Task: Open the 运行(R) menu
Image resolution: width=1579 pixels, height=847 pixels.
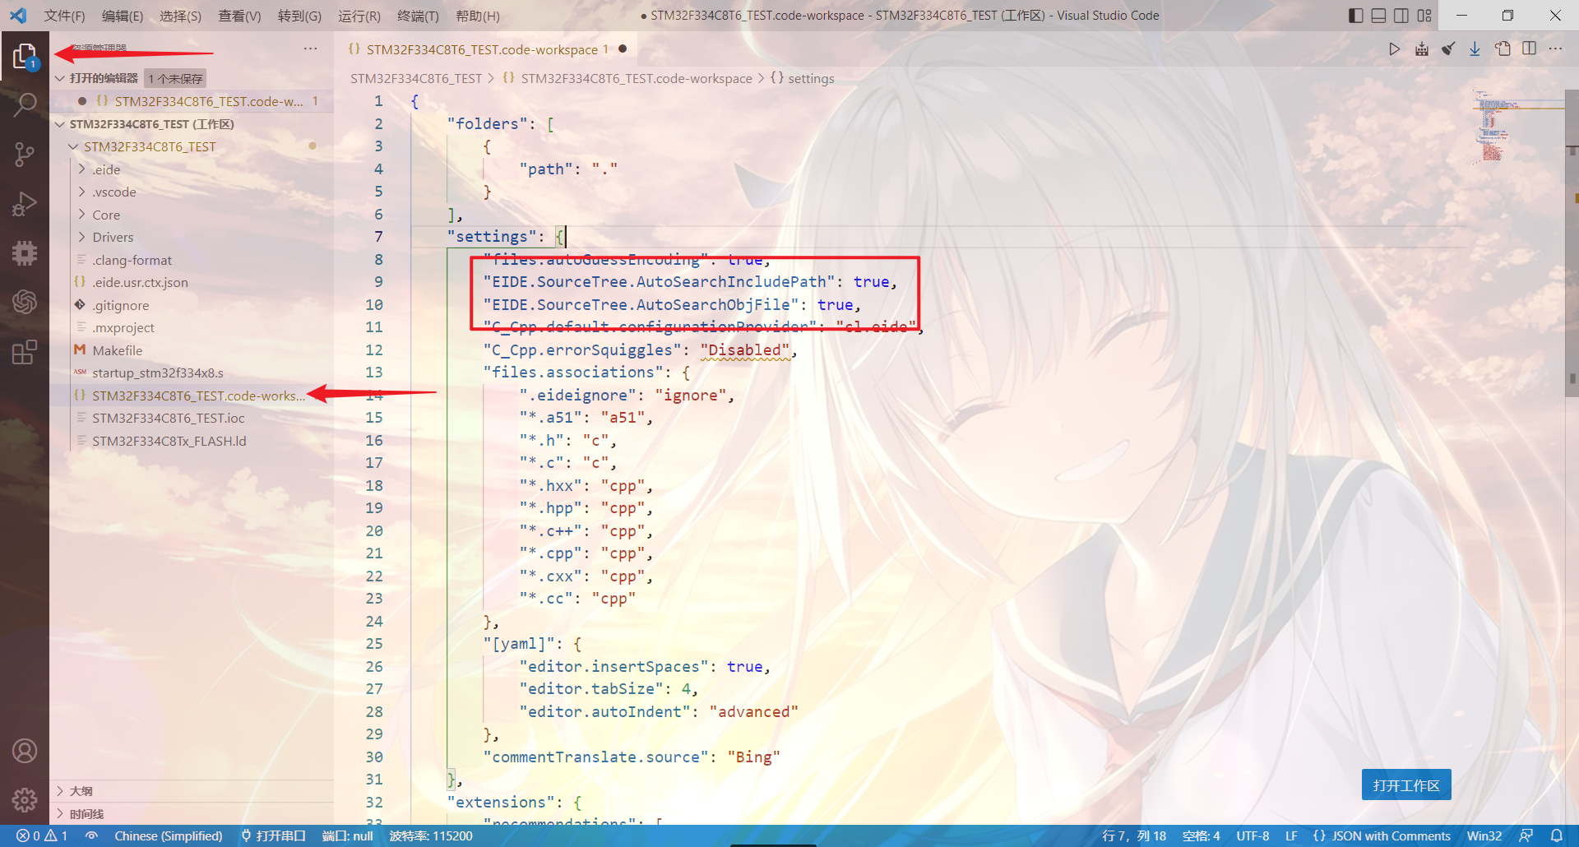Action: [359, 16]
